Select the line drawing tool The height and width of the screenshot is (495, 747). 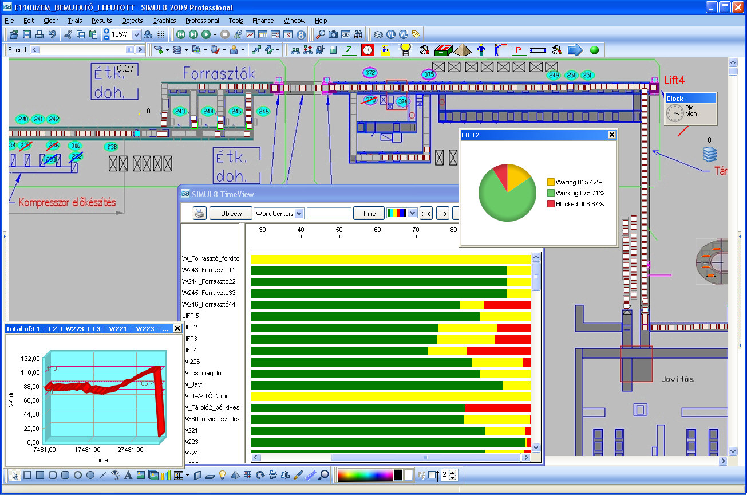[103, 475]
